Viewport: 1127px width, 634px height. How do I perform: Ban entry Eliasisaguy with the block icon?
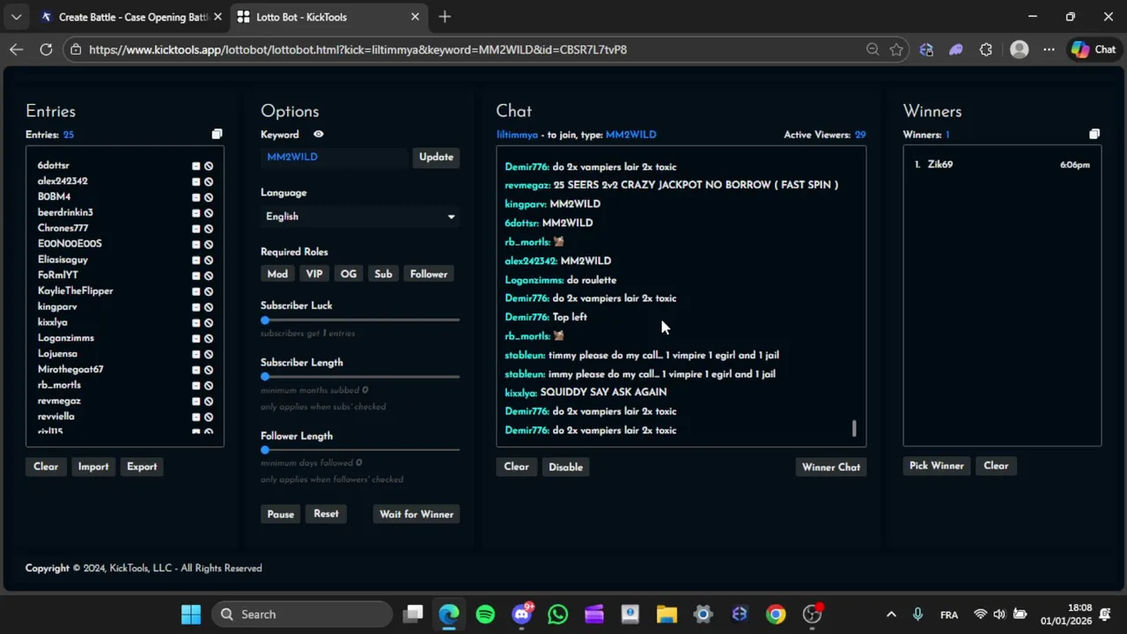[x=209, y=260]
